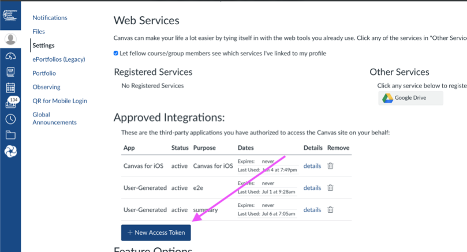The height and width of the screenshot is (252, 467).
Task: Open Observing in account menu
Action: tap(46, 87)
